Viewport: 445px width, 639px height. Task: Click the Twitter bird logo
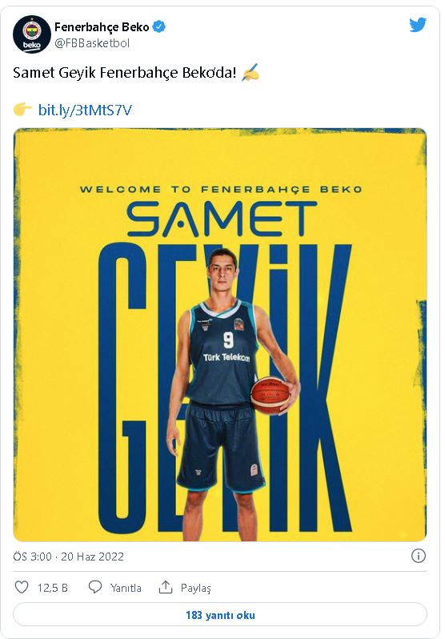[x=418, y=26]
